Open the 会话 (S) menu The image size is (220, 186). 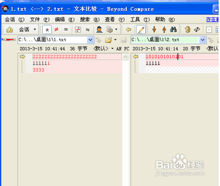(x=14, y=20)
